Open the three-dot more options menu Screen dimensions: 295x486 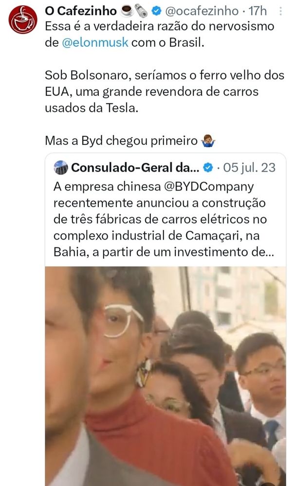tap(281, 11)
